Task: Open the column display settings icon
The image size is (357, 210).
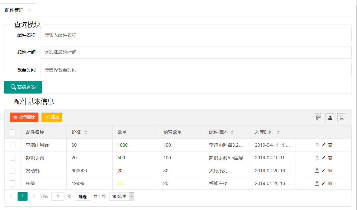Action: coord(318,118)
